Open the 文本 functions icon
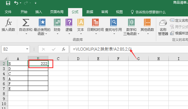Screen dimensions: 188x109 [81, 23]
